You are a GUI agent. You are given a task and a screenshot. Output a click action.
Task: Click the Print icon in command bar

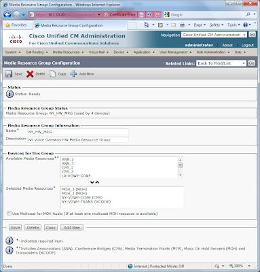(x=183, y=25)
